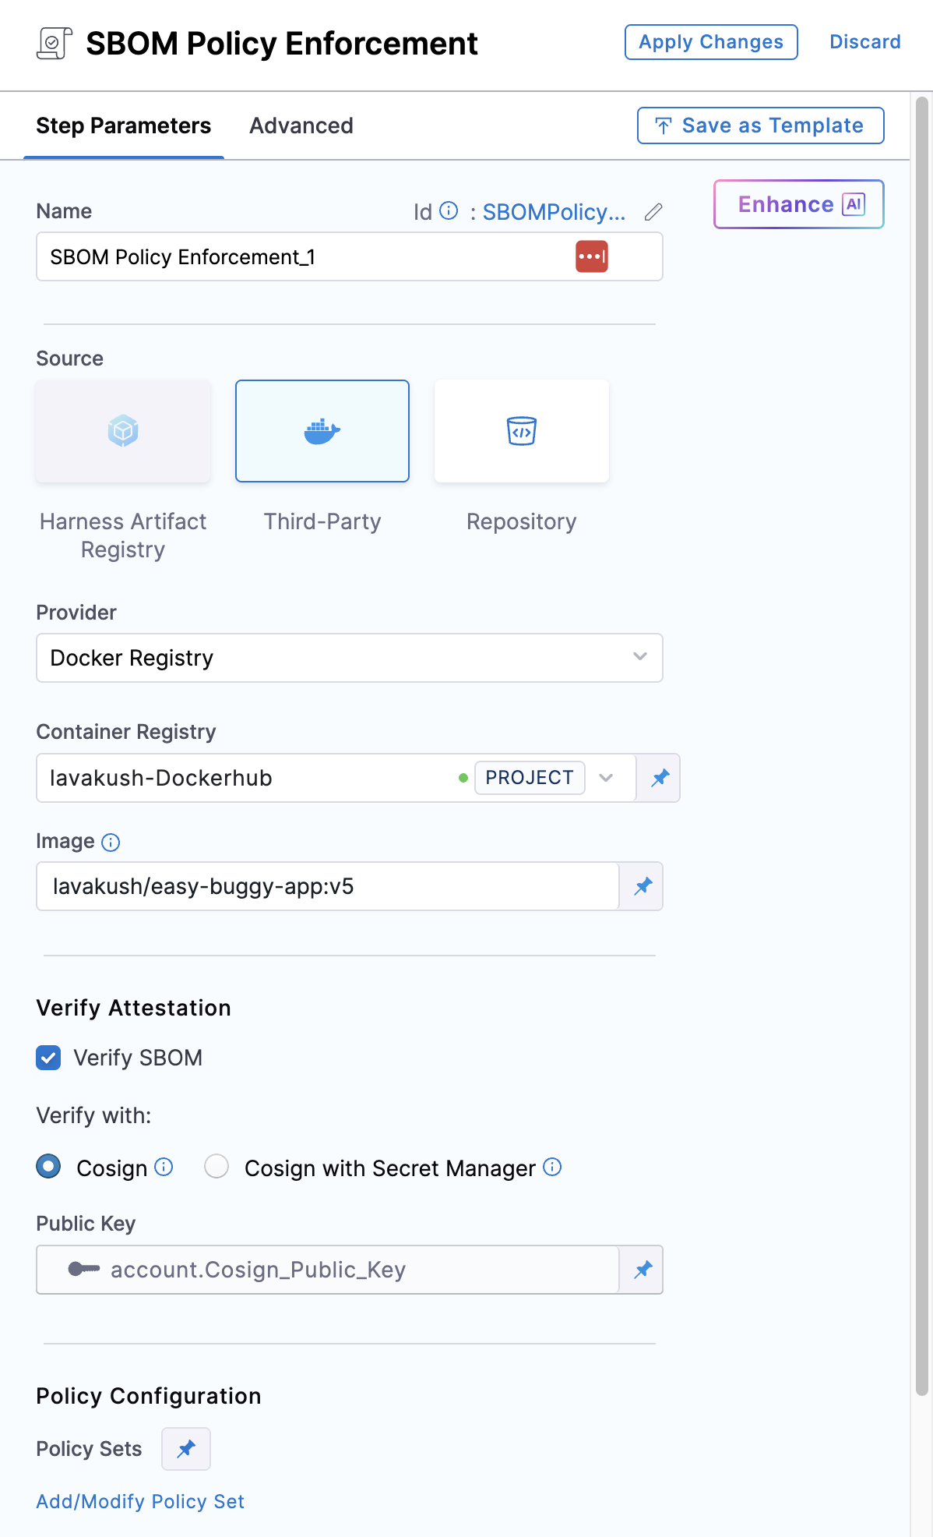Click pin icon beside Image field
Screen dimensions: 933x1537
coord(643,886)
